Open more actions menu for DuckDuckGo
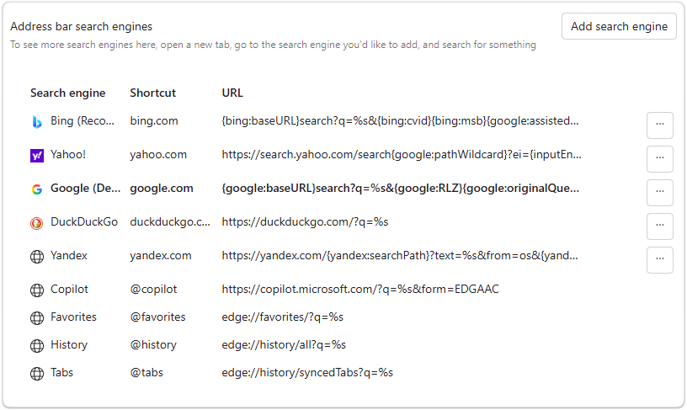 point(660,226)
